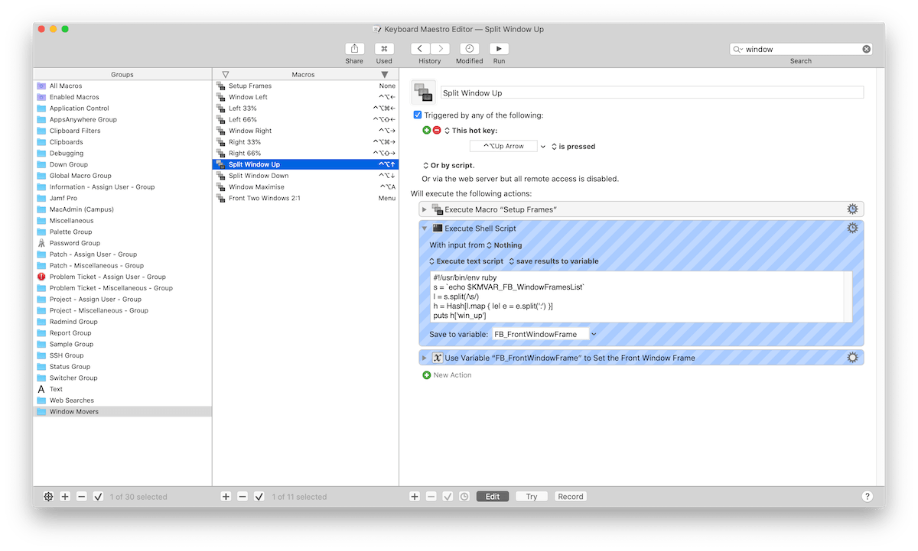Go forward in History

tap(439, 49)
